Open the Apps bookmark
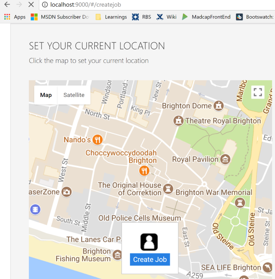275x279 pixels. (x=15, y=17)
